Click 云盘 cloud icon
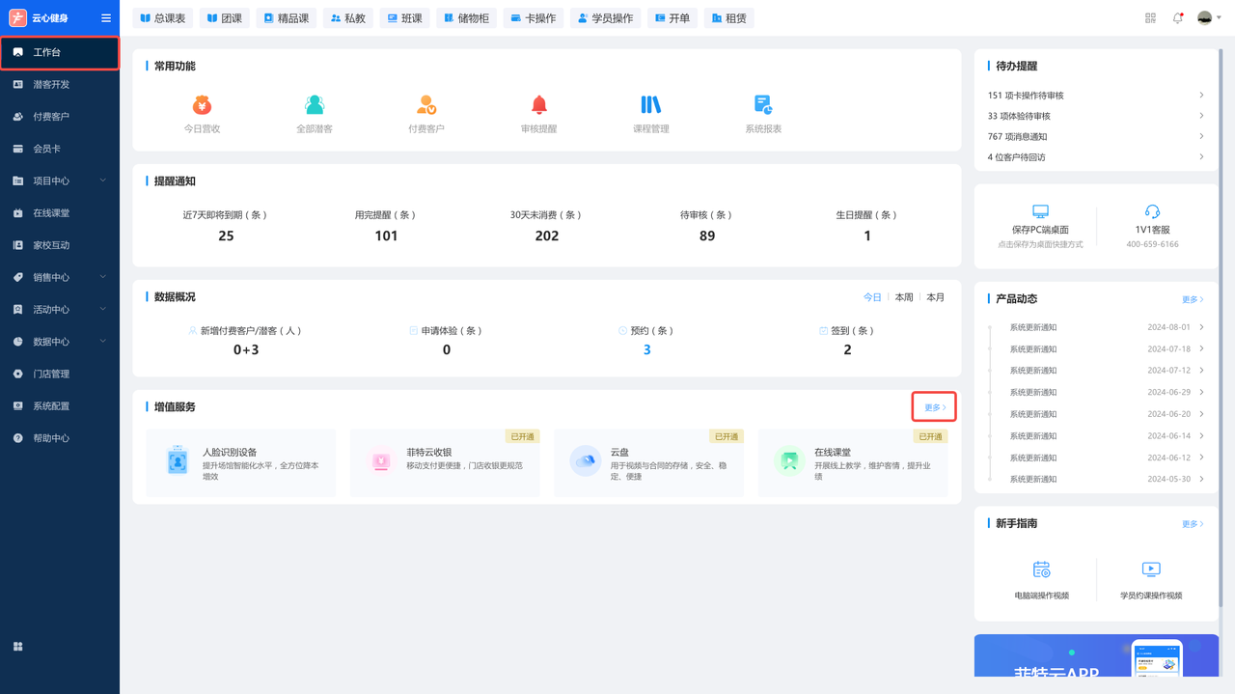 point(586,461)
